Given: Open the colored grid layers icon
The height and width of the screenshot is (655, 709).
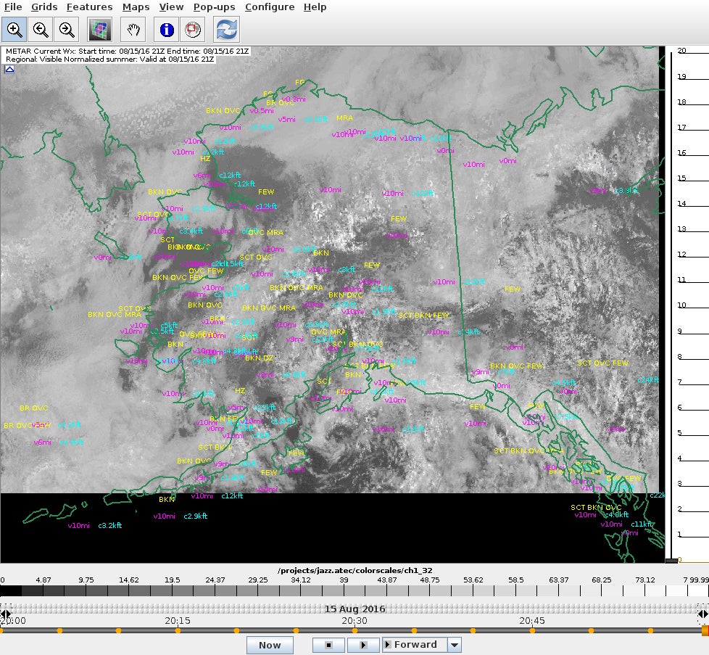Looking at the screenshot, I should (99, 30).
